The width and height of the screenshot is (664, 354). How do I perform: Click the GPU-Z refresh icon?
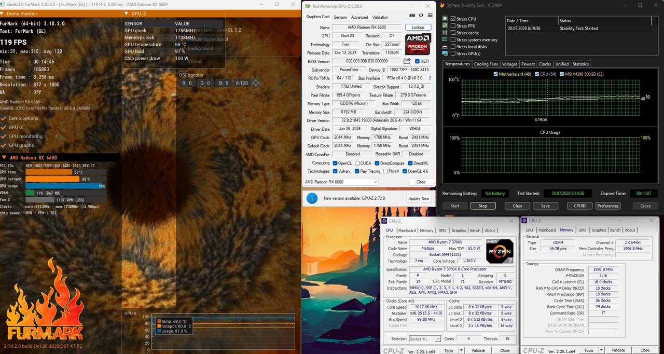click(421, 16)
